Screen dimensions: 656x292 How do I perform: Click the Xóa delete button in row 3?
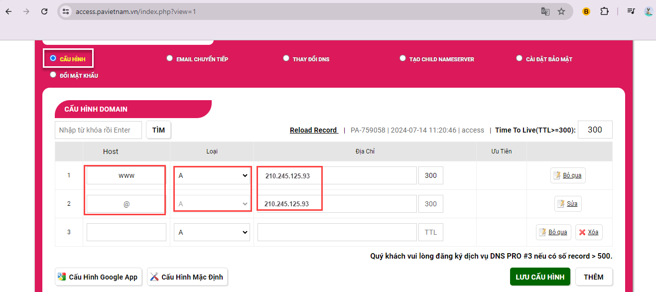point(589,232)
